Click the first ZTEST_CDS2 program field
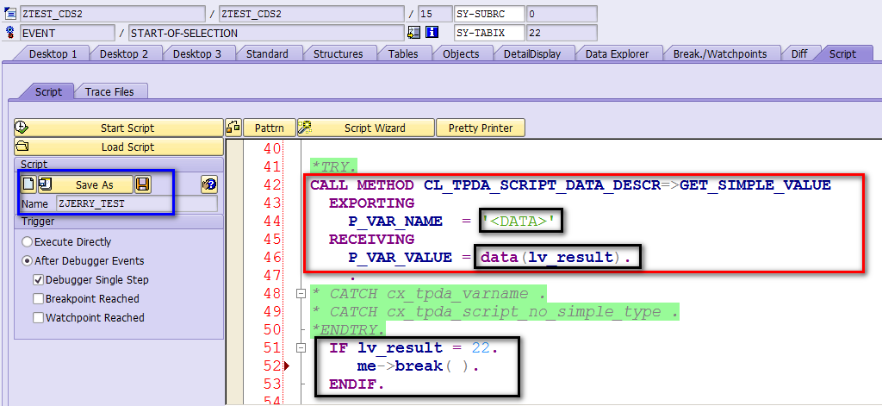The image size is (882, 406). click(113, 14)
